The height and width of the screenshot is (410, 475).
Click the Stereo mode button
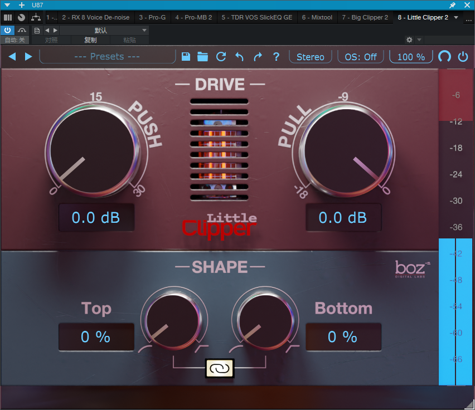[311, 57]
